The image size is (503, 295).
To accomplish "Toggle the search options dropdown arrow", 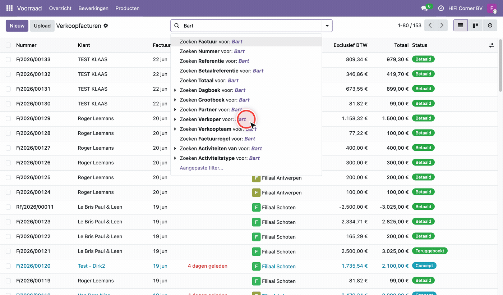I will pyautogui.click(x=327, y=26).
